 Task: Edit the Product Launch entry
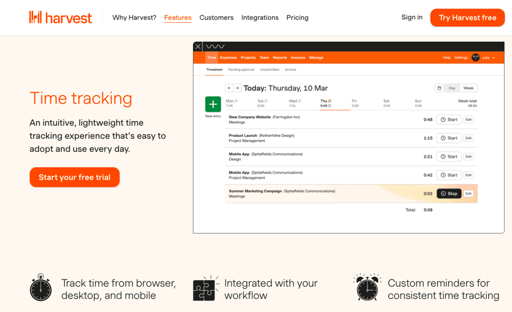click(469, 138)
